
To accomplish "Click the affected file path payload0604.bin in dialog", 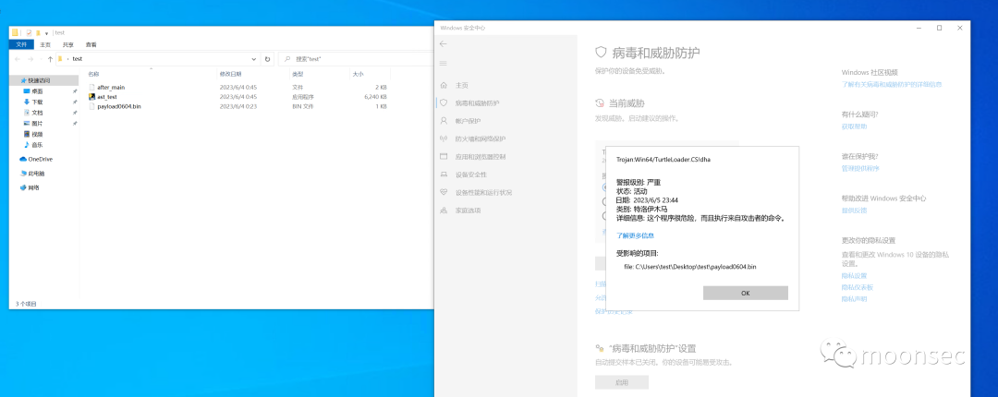I will [x=690, y=267].
